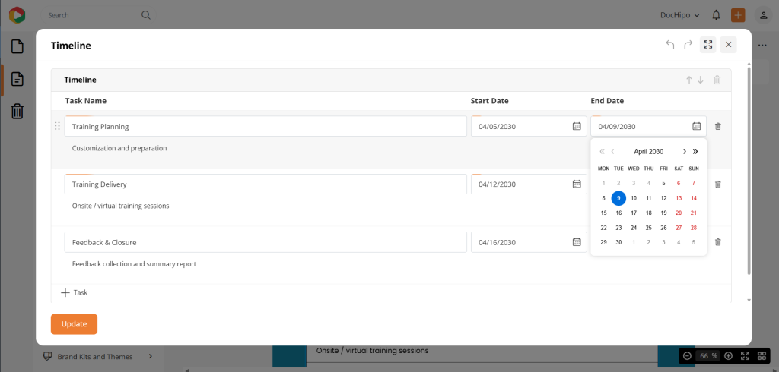The image size is (779, 372).
Task: Click the Search box
Action: 98,15
